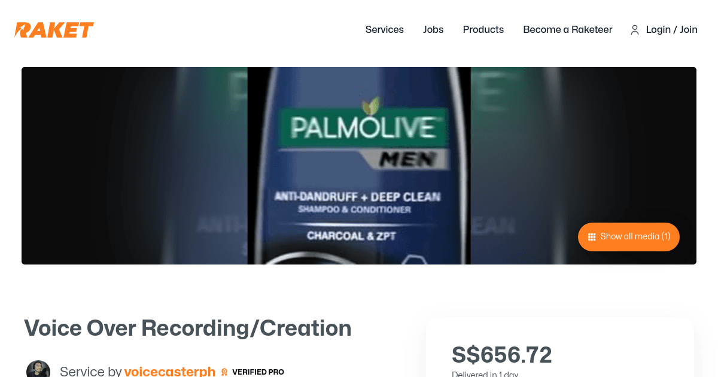The image size is (718, 377).
Task: Click the Service by text
Action: (x=91, y=371)
